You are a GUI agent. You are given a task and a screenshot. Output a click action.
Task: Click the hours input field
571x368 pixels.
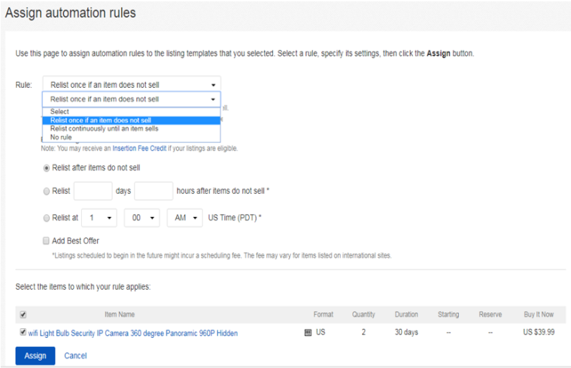153,192
